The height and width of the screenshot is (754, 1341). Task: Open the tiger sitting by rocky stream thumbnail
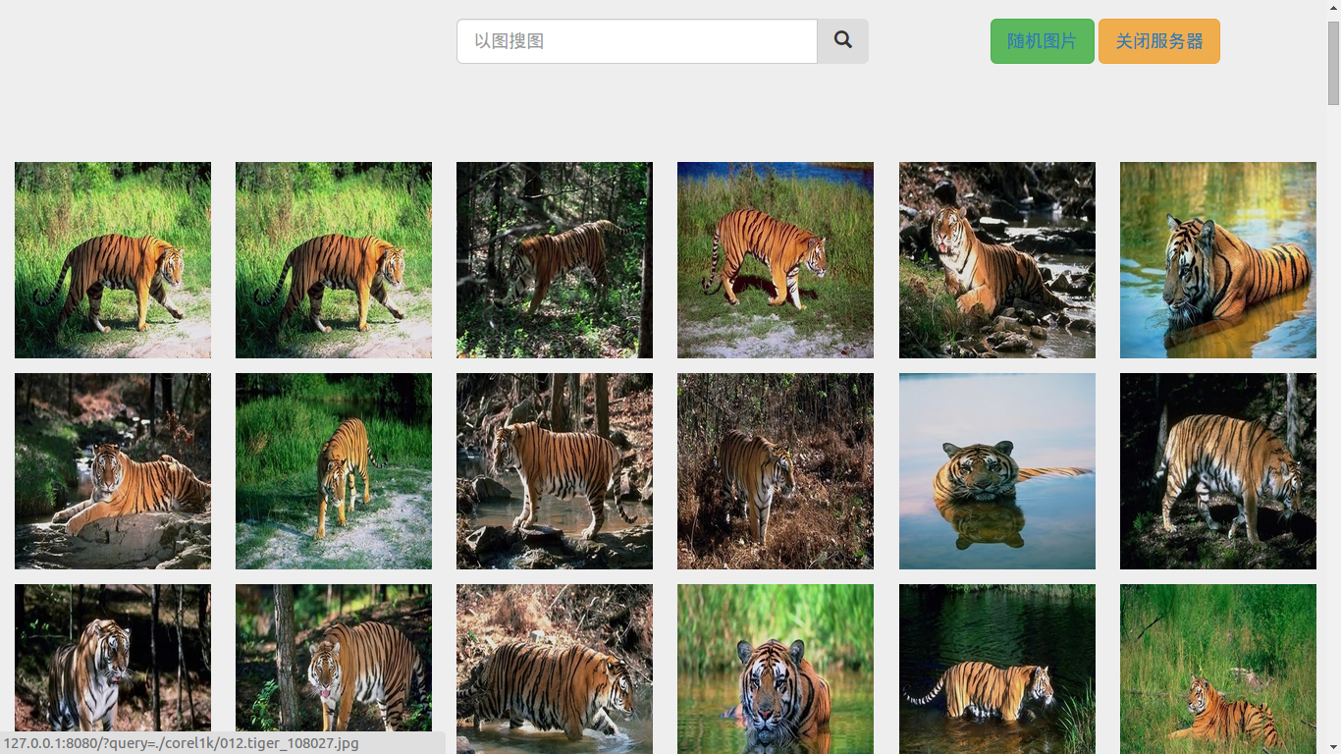(996, 259)
